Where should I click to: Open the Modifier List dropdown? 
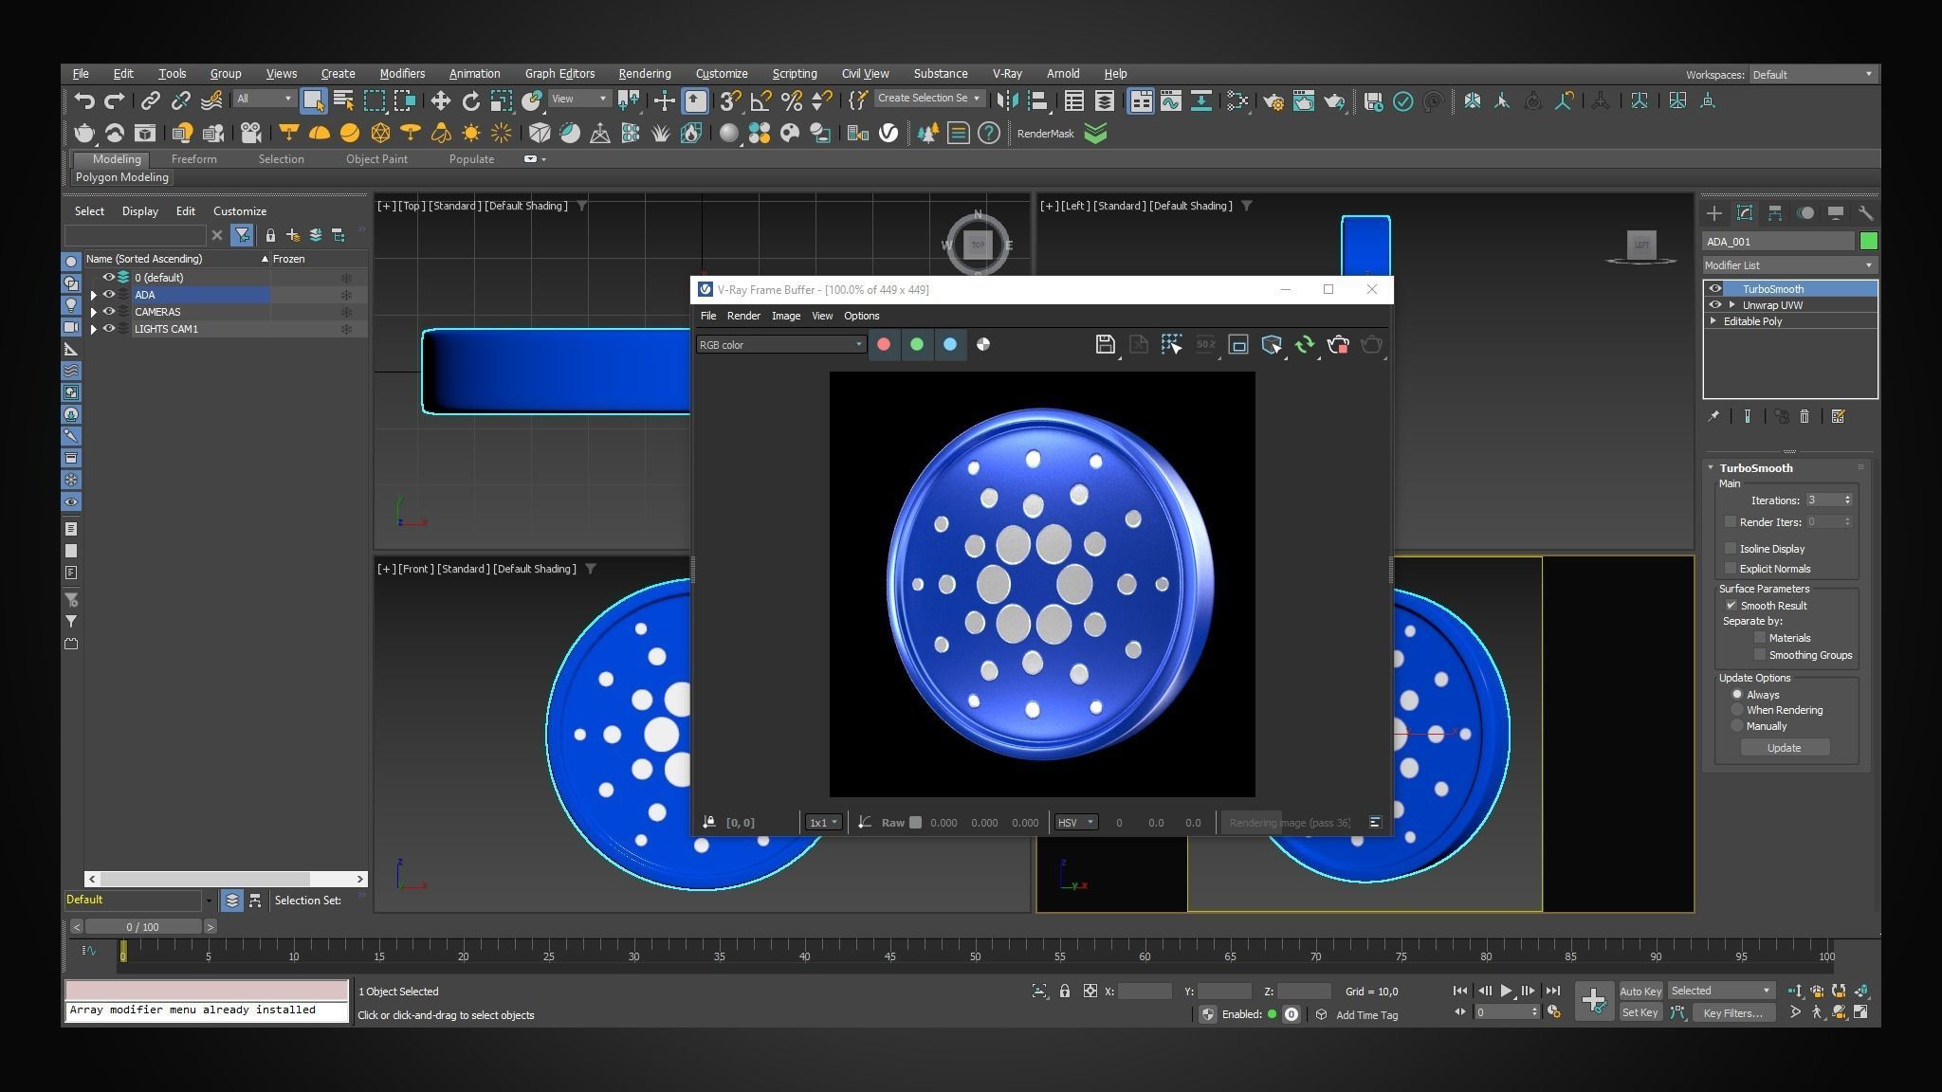pos(1789,265)
